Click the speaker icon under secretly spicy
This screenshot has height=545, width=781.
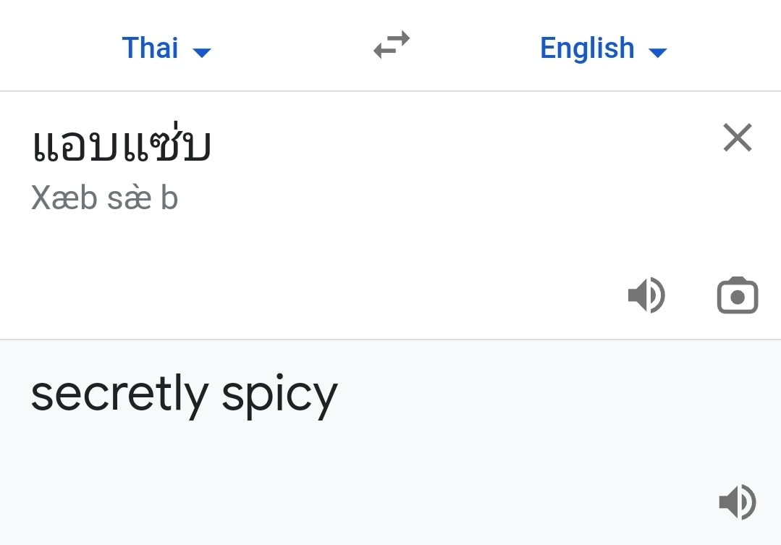[x=738, y=501]
